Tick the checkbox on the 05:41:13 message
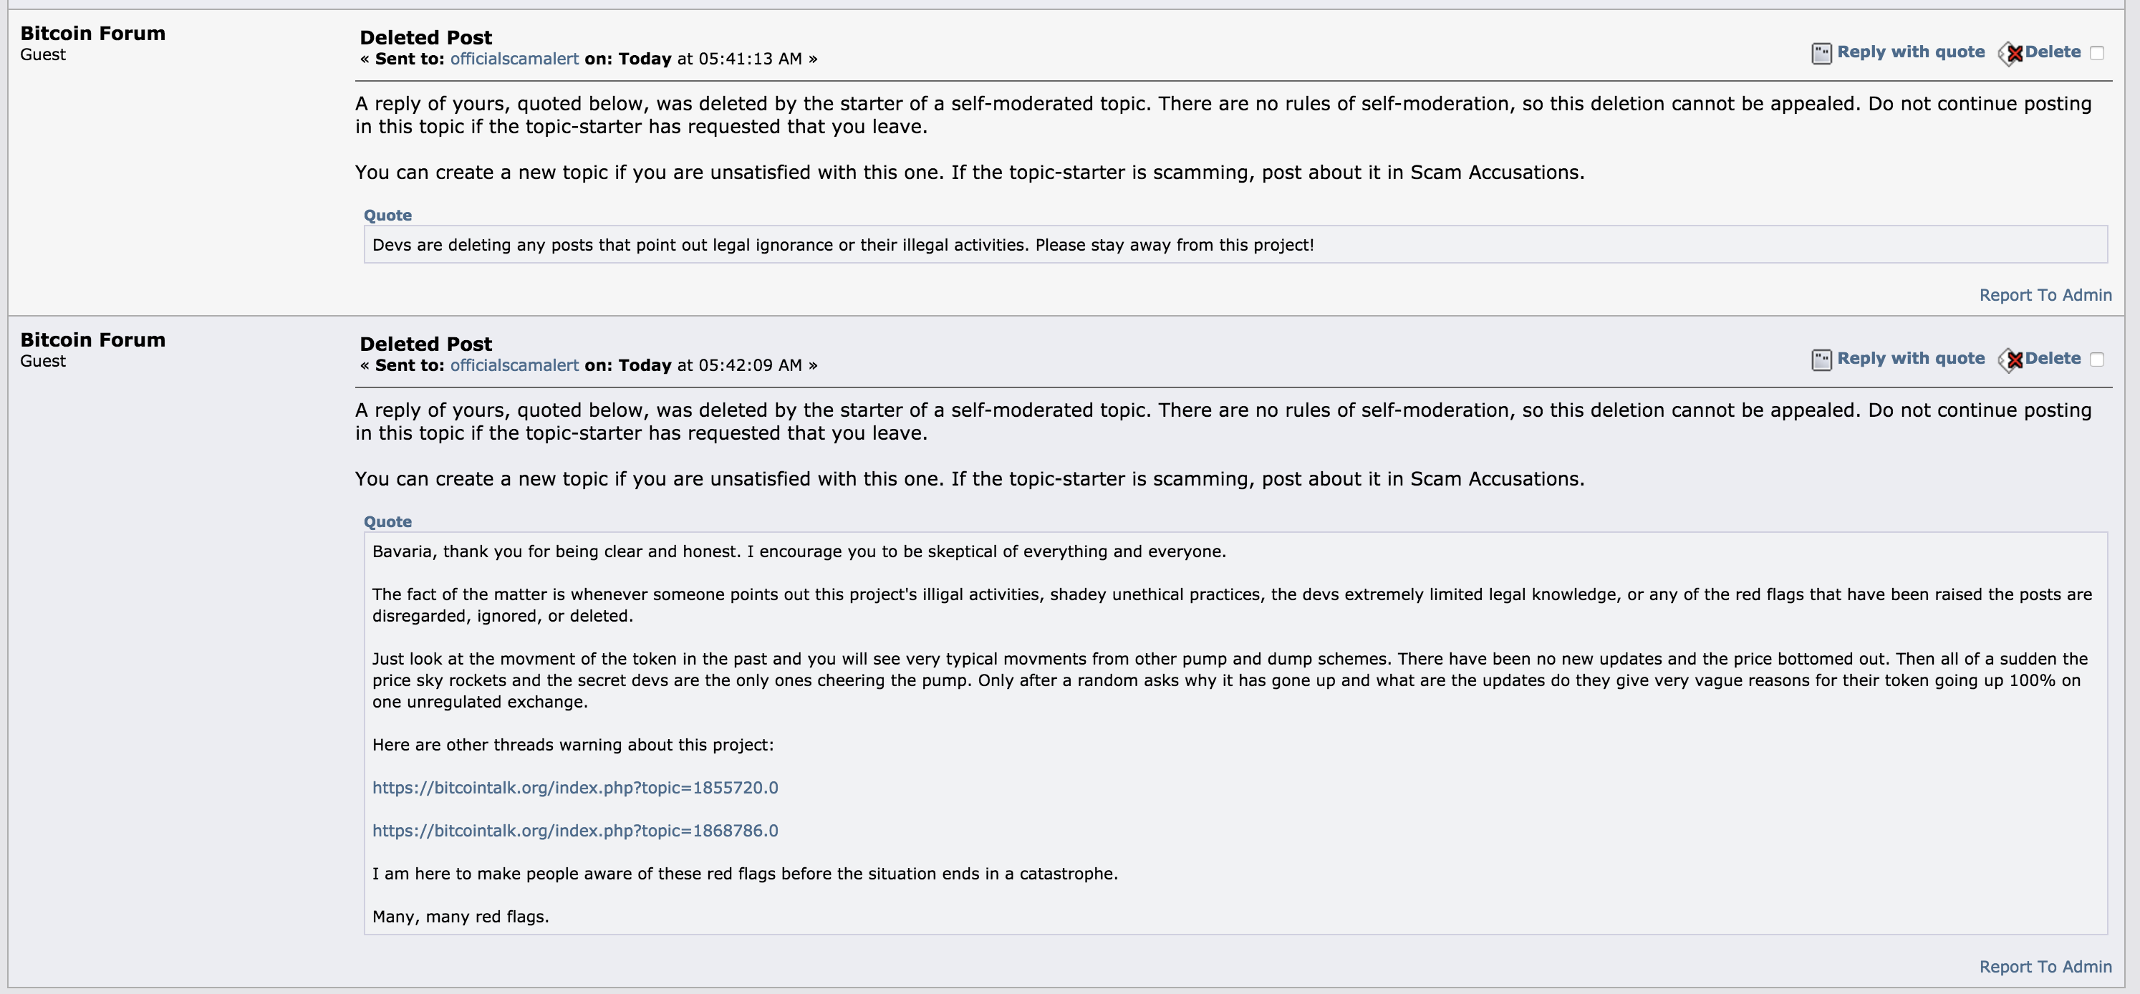Viewport: 2140px width, 994px height. (x=2097, y=53)
